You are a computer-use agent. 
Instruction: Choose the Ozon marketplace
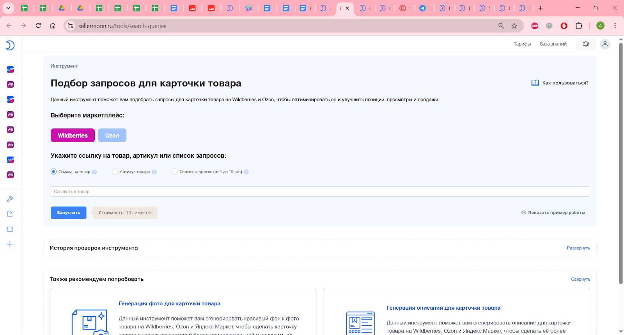[112, 135]
